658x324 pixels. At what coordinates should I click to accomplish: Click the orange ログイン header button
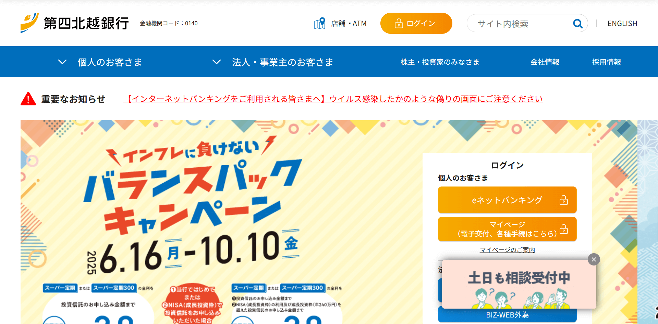[416, 23]
